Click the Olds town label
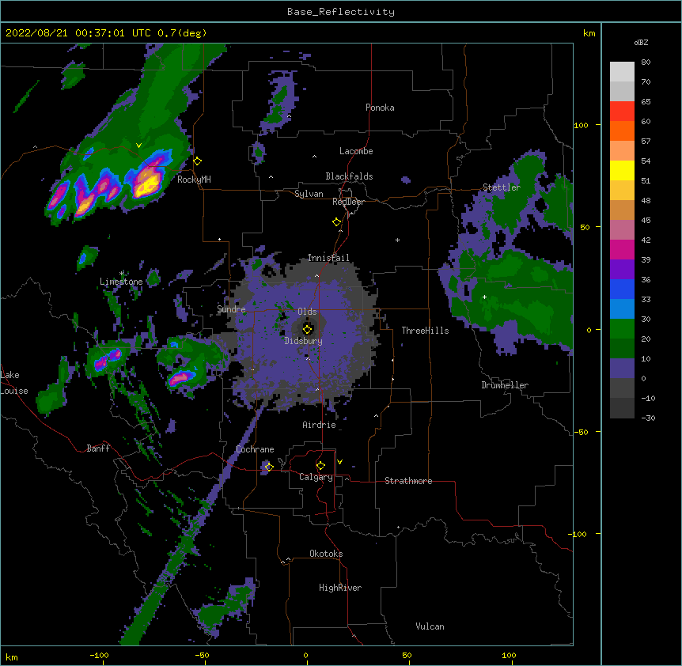682x666 pixels. [307, 312]
